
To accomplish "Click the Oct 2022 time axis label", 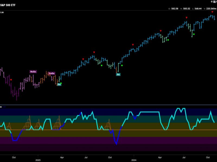I will [x=14, y=157].
